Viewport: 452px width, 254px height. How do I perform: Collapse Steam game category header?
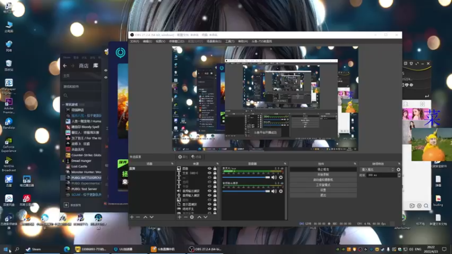(x=63, y=104)
